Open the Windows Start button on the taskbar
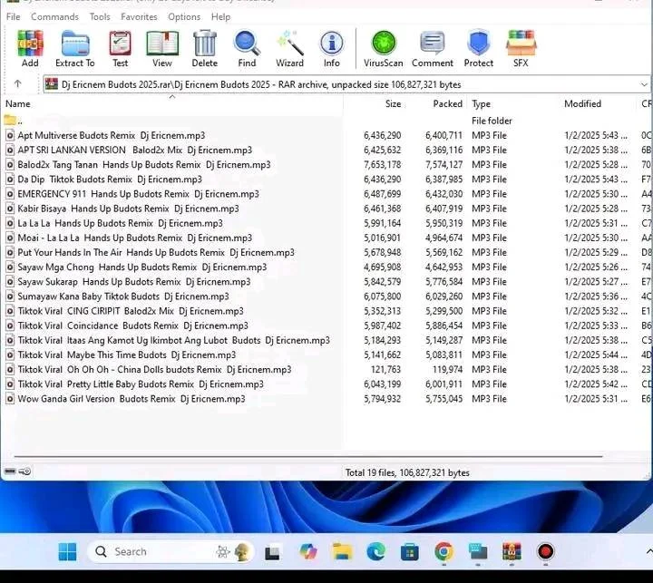 click(x=67, y=552)
